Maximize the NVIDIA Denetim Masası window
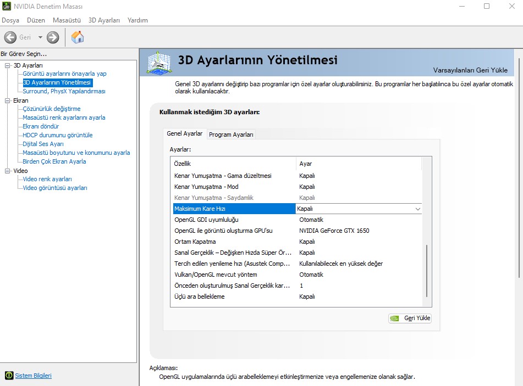This screenshot has height=386, width=523. pyautogui.click(x=487, y=6)
